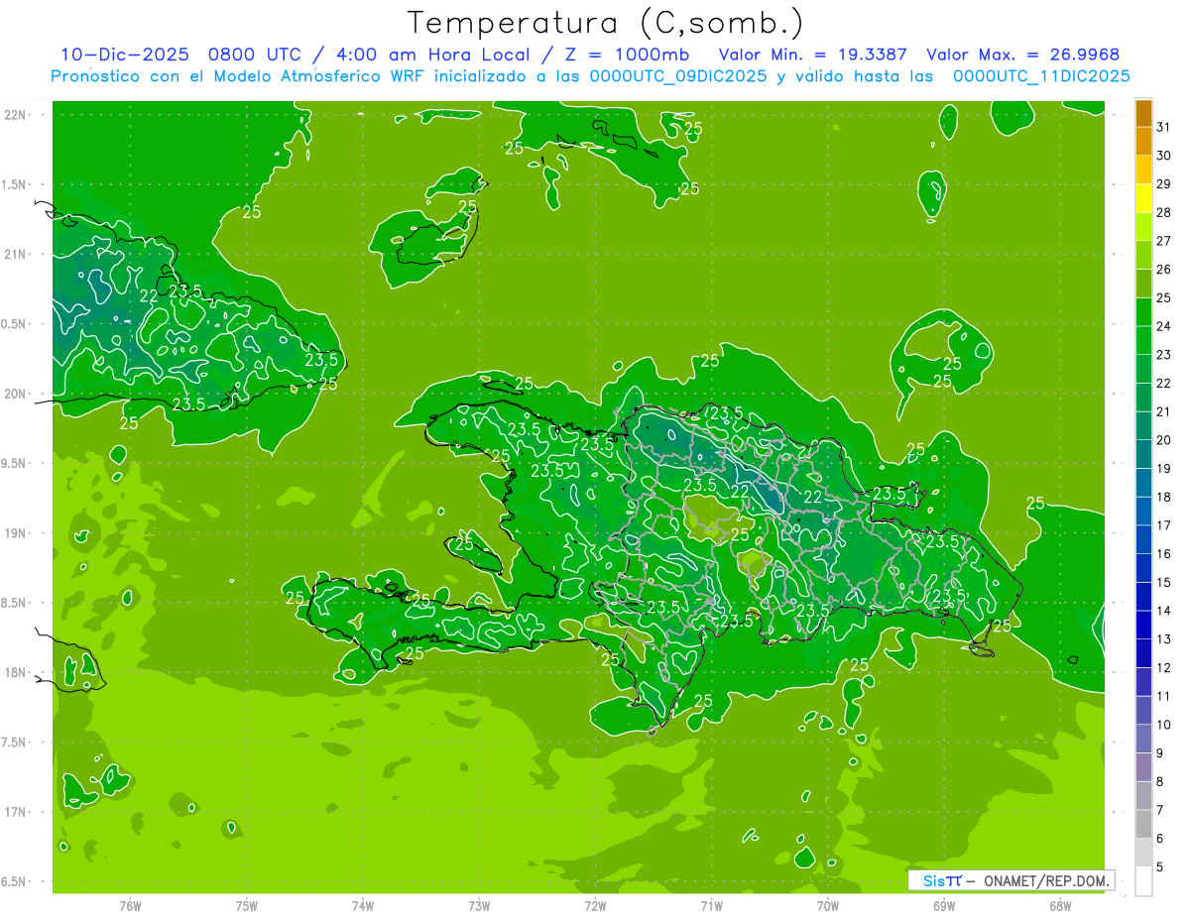Click color scale value "21"
The image size is (1190, 919).
click(x=1164, y=411)
